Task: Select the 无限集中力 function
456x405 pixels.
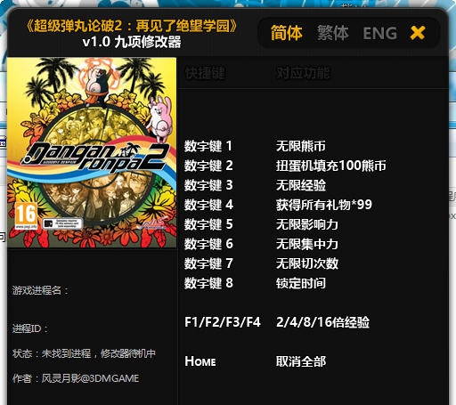Action: point(307,244)
